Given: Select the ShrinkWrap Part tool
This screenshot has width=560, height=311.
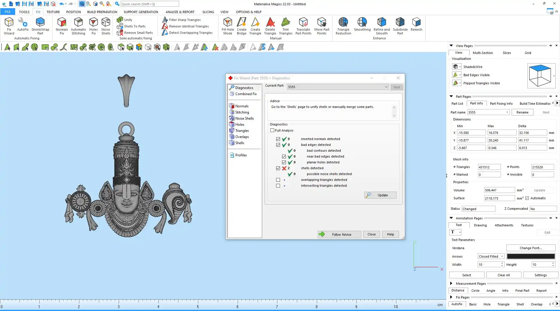Looking at the screenshot, I should click(40, 26).
